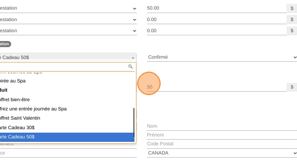Click the 50.00 price field
The width and height of the screenshot is (297, 166).
tap(217, 8)
